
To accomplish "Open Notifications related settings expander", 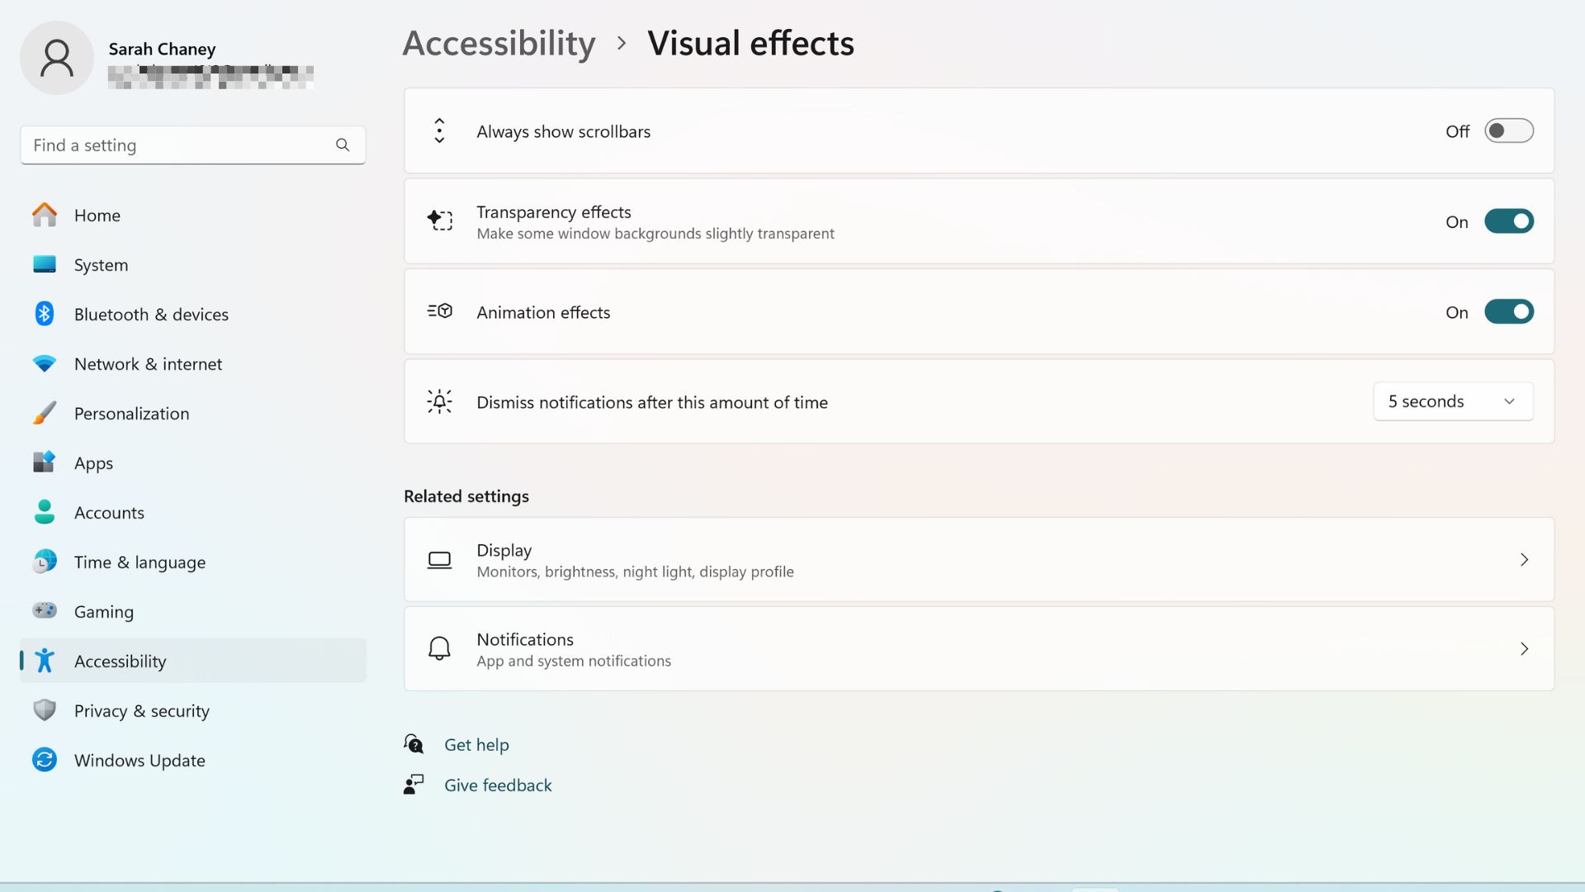I will [x=1525, y=649].
